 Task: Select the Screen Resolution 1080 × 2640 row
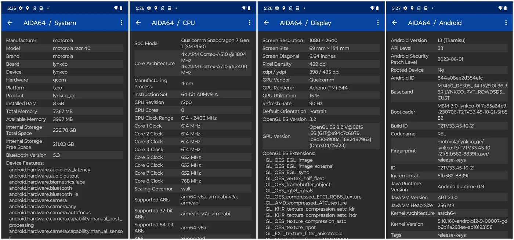point(321,40)
